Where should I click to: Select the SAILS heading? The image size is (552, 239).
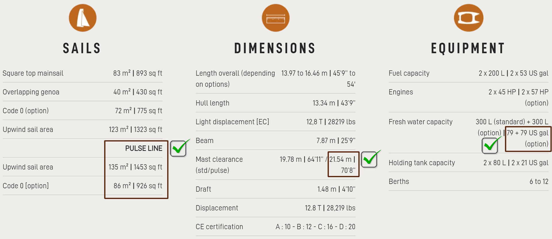click(82, 48)
